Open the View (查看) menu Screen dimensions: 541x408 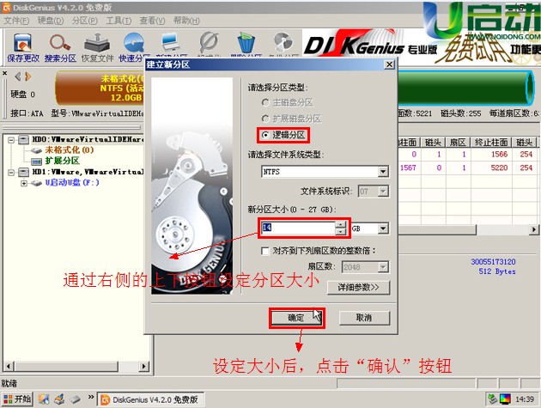[x=152, y=21]
